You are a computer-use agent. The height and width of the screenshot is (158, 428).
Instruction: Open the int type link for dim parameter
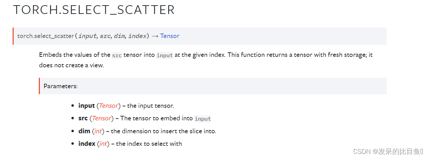(98, 131)
